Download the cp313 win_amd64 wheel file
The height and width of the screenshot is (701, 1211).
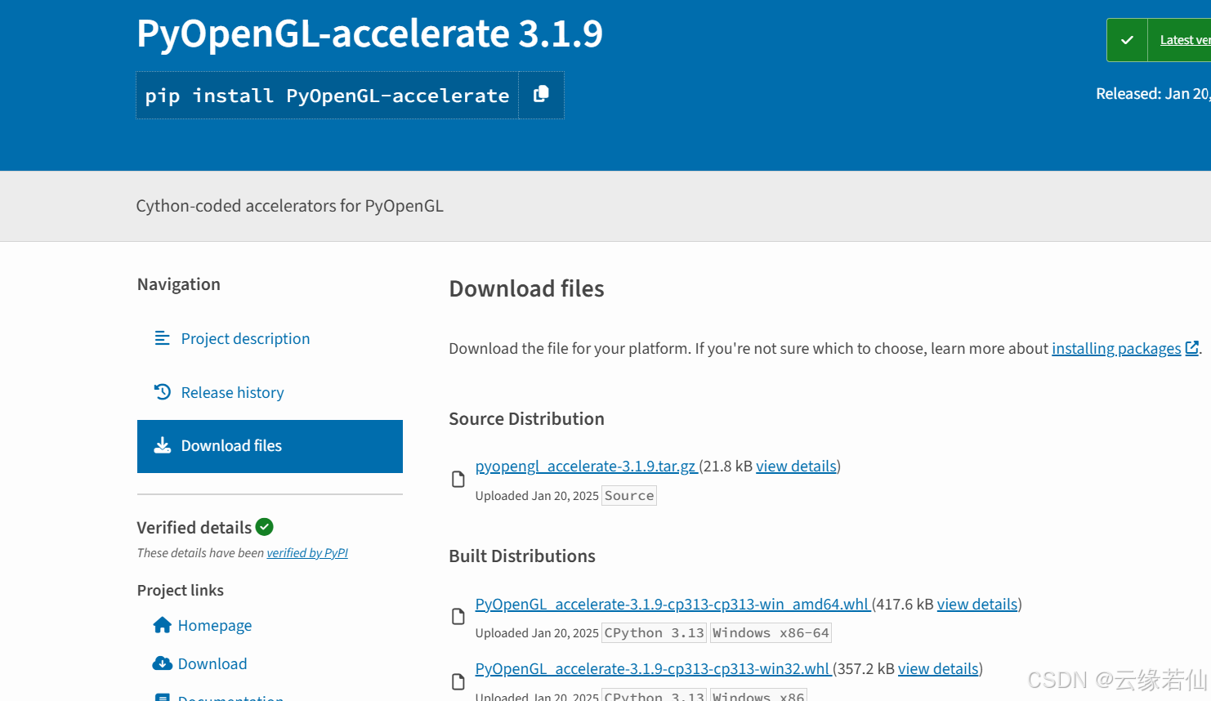tap(672, 604)
